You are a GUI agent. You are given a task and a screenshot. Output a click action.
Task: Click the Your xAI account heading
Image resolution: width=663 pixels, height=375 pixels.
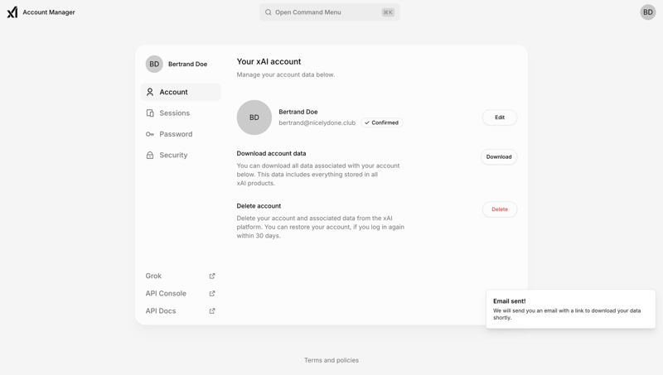(x=269, y=61)
